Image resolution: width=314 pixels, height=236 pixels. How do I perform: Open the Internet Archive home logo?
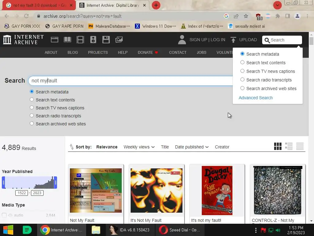pyautogui.click(x=23, y=40)
